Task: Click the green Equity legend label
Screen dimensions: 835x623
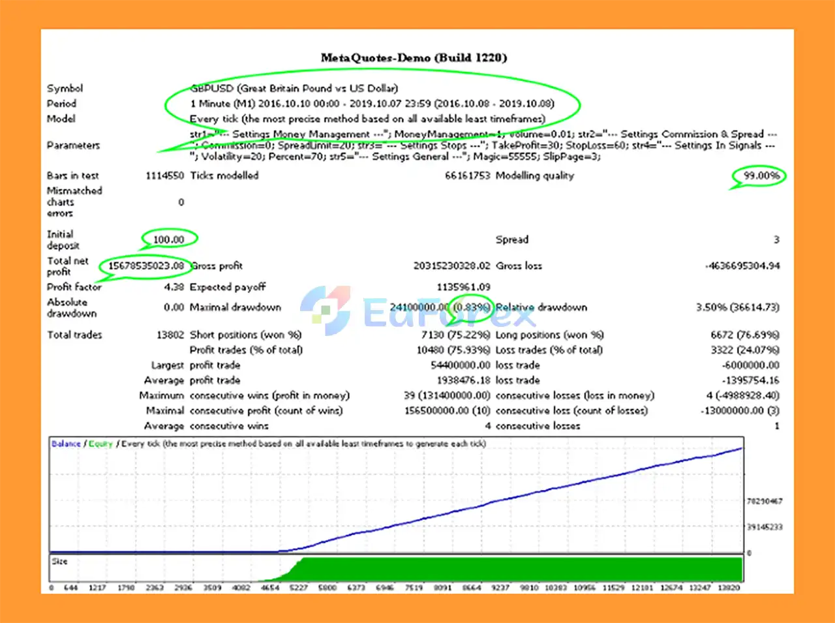Action: (x=100, y=444)
